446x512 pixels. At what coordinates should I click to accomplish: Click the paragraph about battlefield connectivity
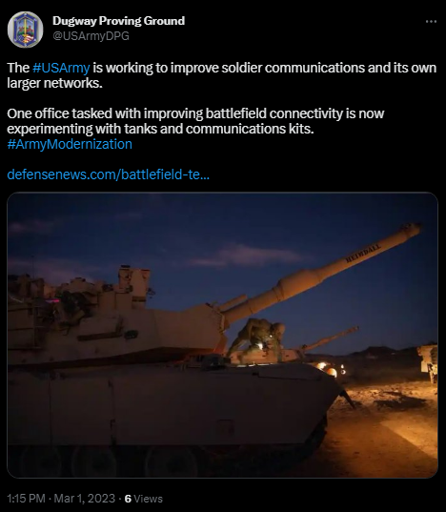coord(195,121)
